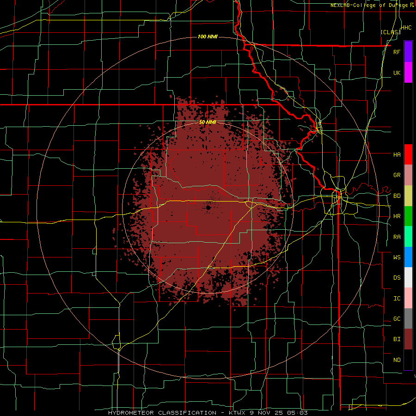Click the RA legend label
This screenshot has width=416, height=416.
[397, 237]
